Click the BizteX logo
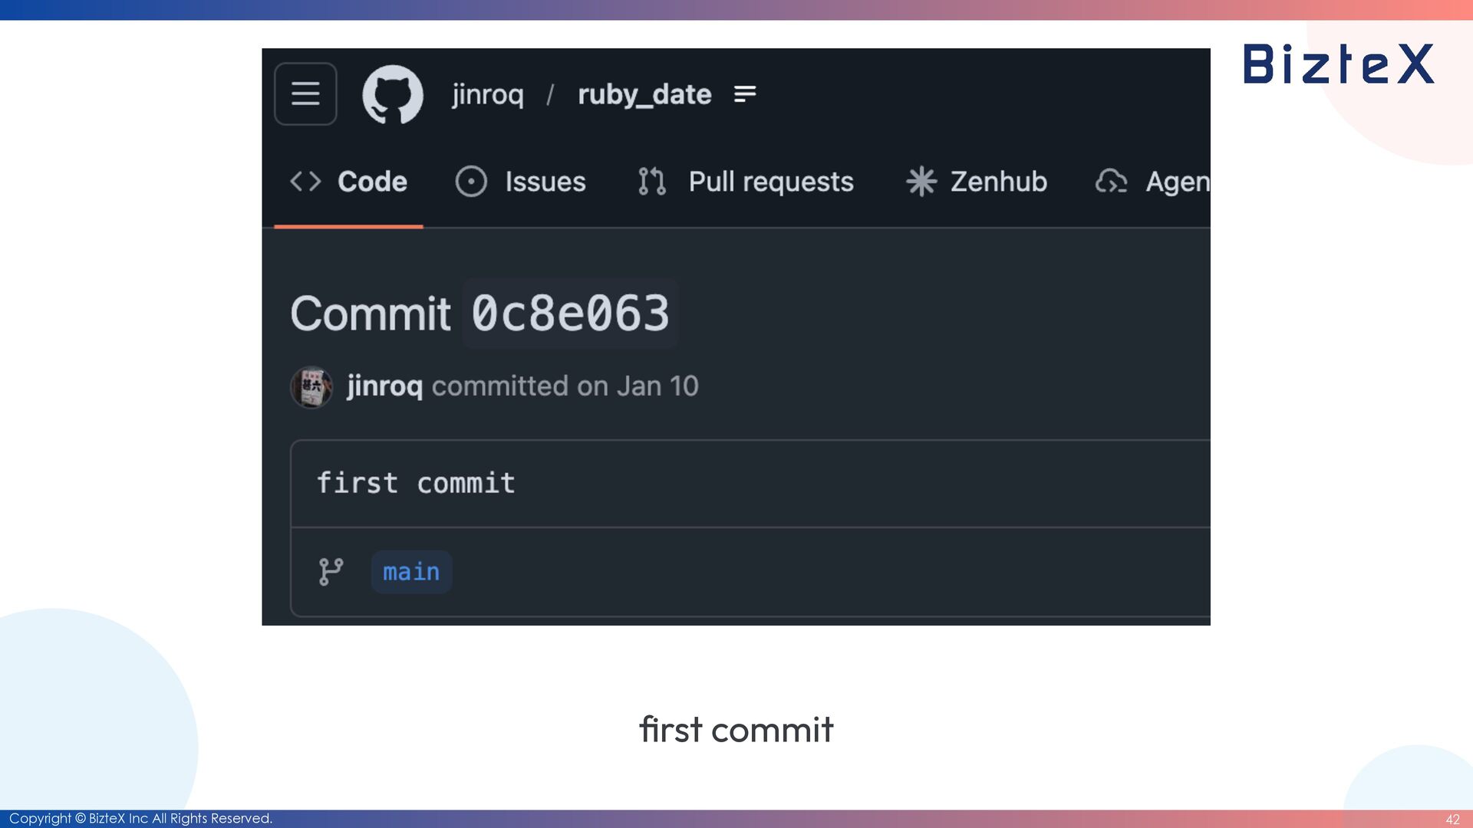Viewport: 1473px width, 828px height. pyautogui.click(x=1339, y=64)
